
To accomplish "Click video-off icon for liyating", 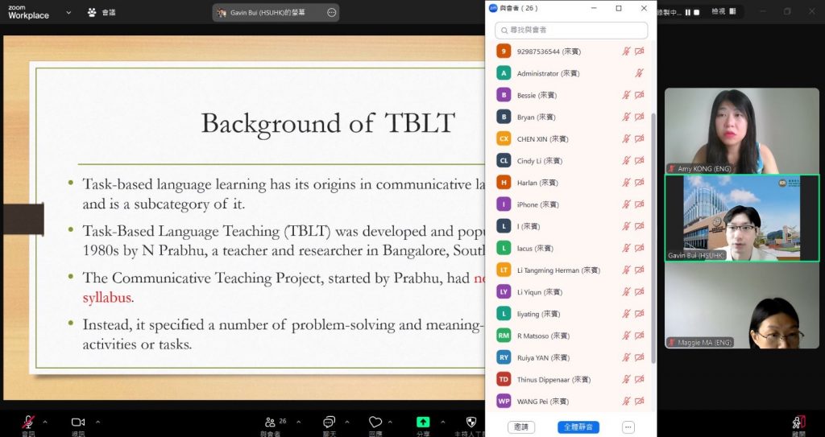I will [639, 313].
